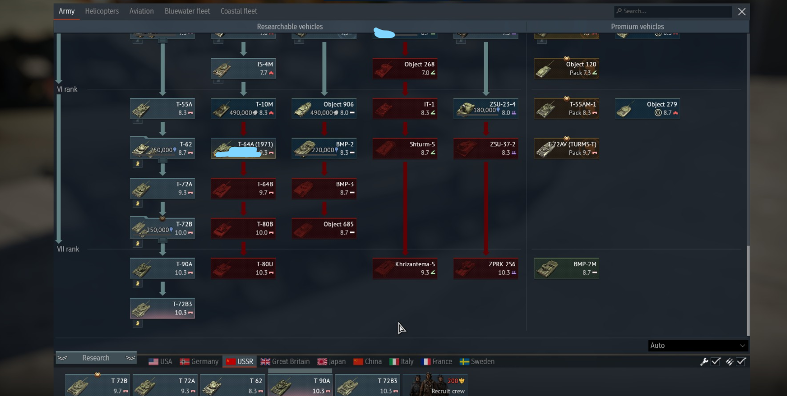
Task: Toggle crew badge checkbox under T-72B3
Action: click(x=138, y=323)
